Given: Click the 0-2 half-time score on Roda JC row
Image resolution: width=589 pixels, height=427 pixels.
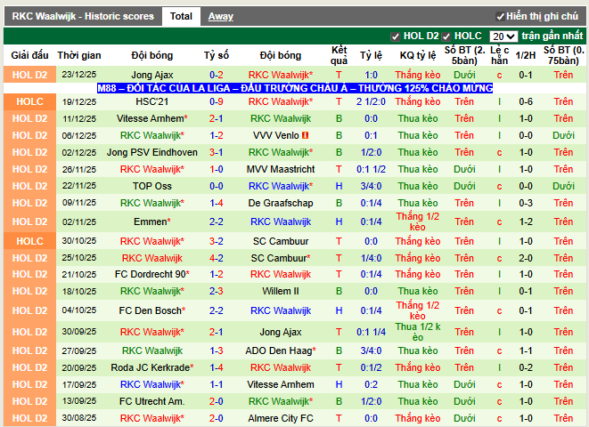Looking at the screenshot, I should tap(526, 367).
